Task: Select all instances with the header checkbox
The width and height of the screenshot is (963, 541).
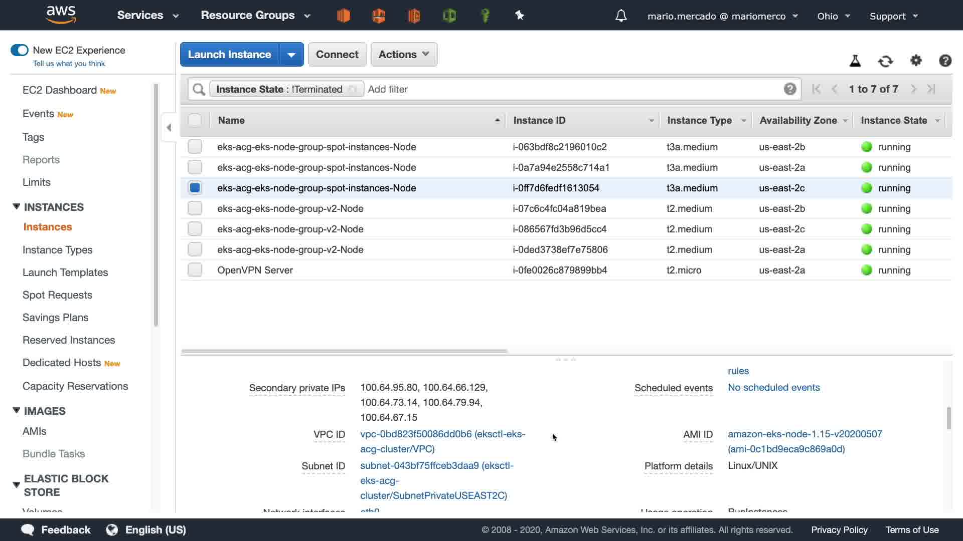Action: pyautogui.click(x=195, y=120)
